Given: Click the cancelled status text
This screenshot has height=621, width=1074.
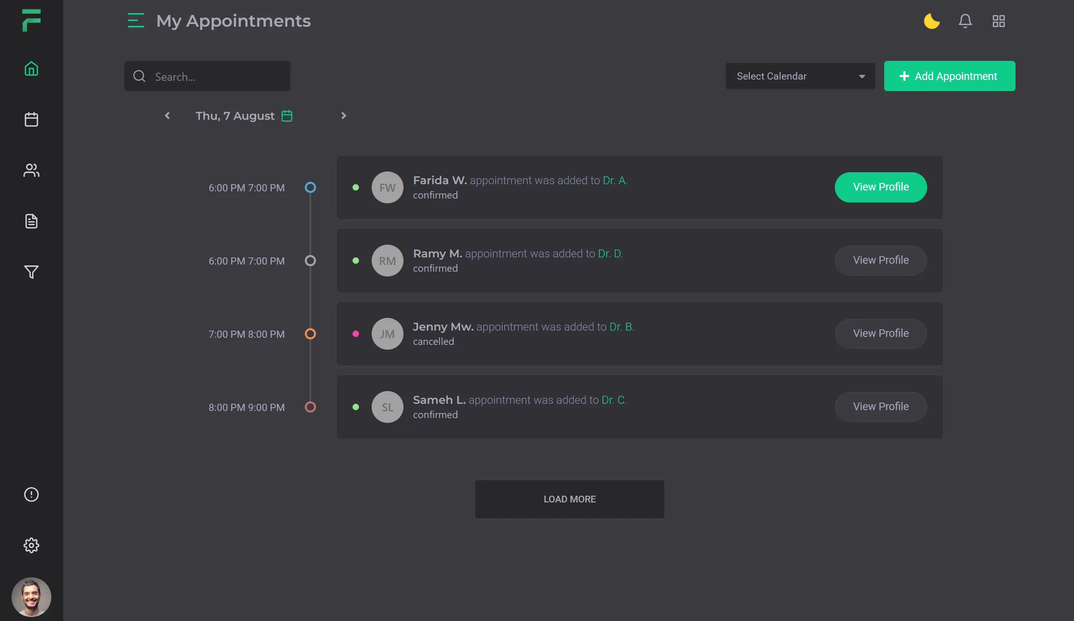Looking at the screenshot, I should pyautogui.click(x=433, y=341).
